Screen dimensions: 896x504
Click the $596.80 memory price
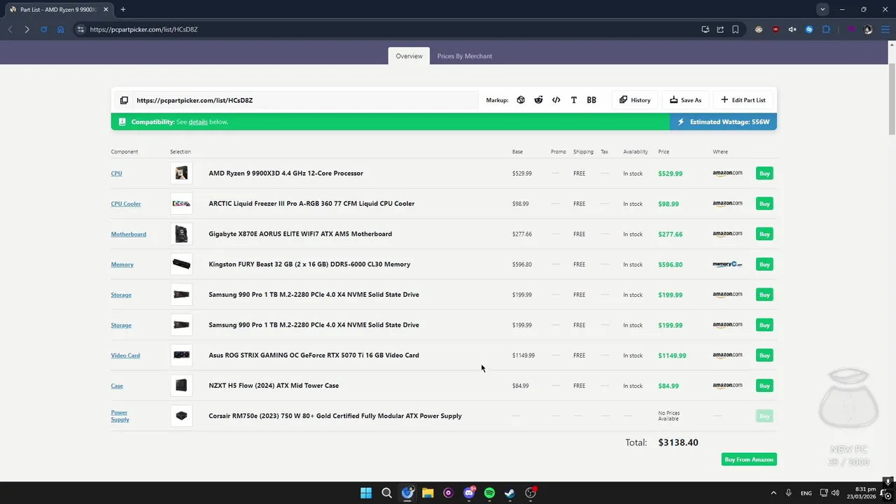pos(670,265)
